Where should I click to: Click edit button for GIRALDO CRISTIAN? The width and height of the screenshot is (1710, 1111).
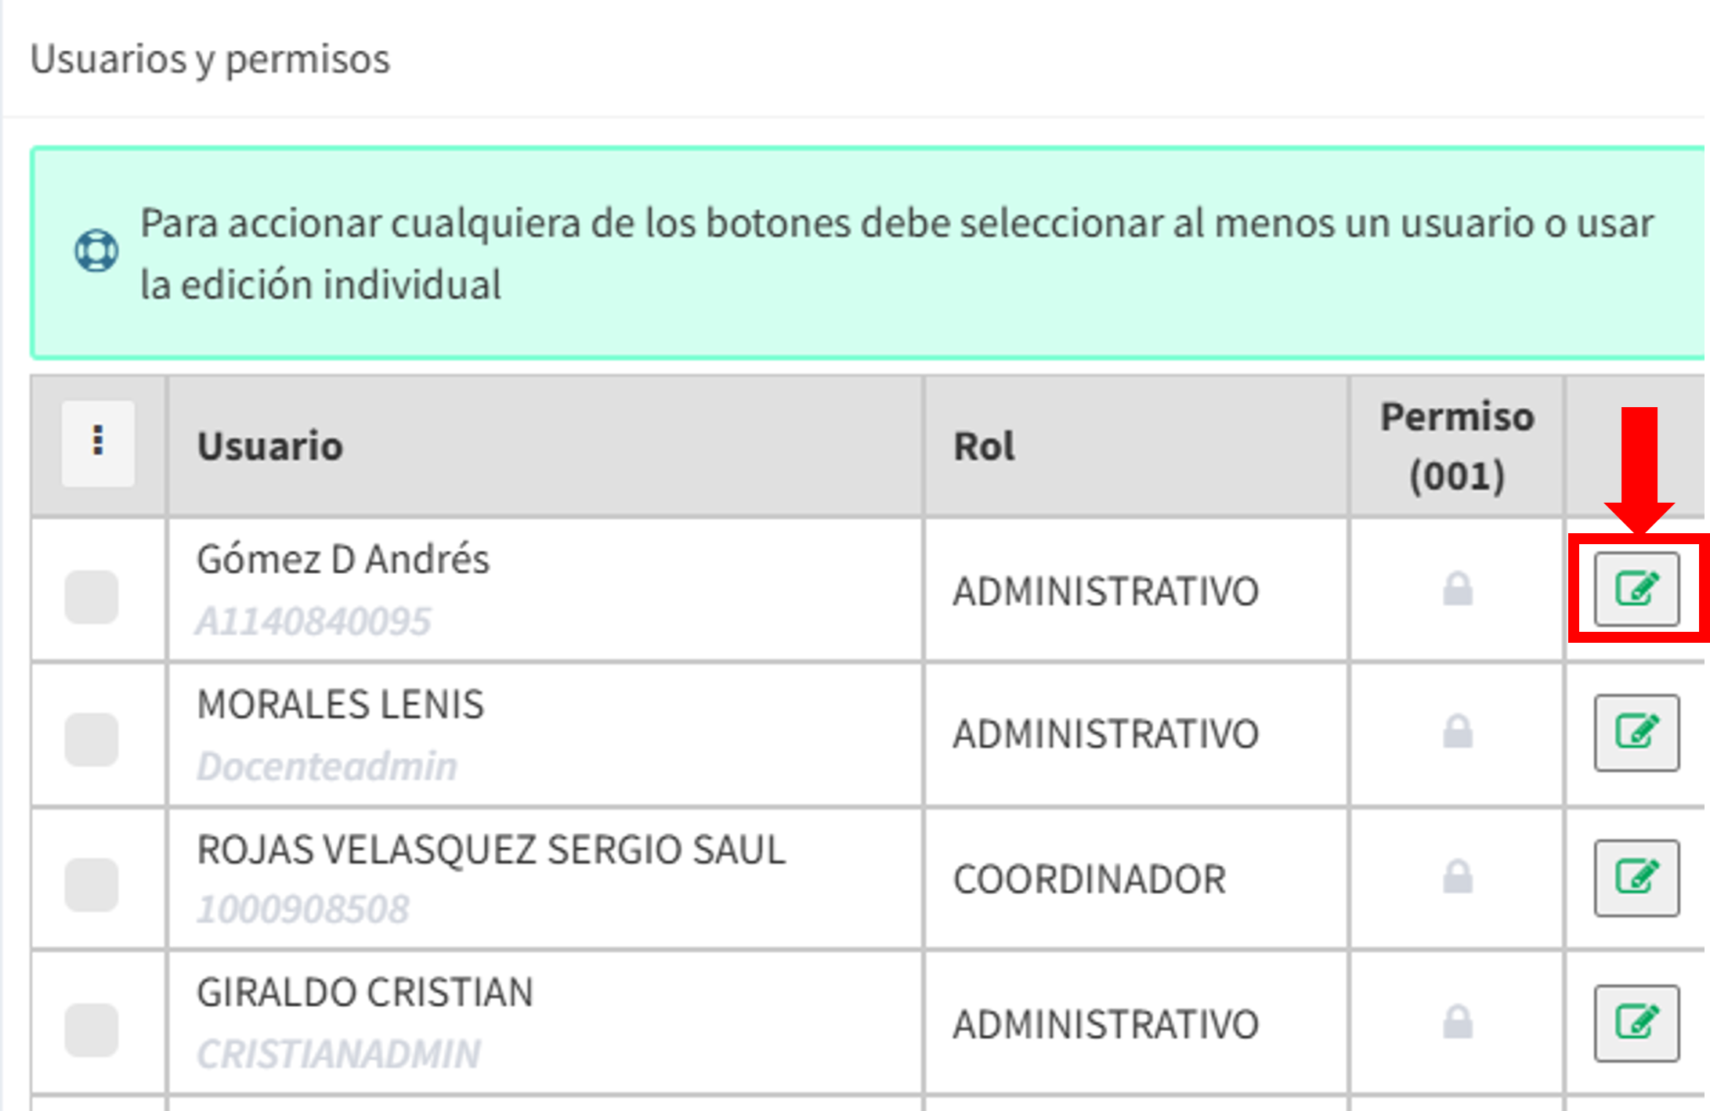pos(1636,1023)
